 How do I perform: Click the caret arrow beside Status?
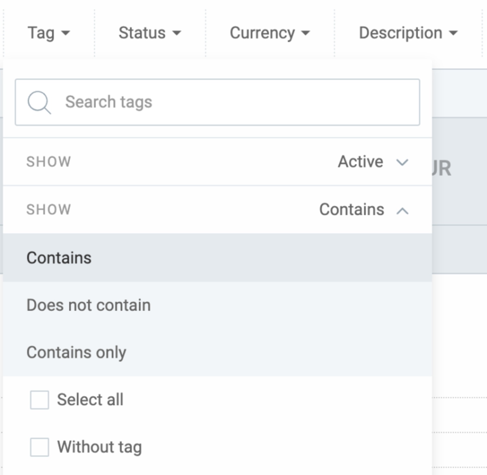[177, 33]
